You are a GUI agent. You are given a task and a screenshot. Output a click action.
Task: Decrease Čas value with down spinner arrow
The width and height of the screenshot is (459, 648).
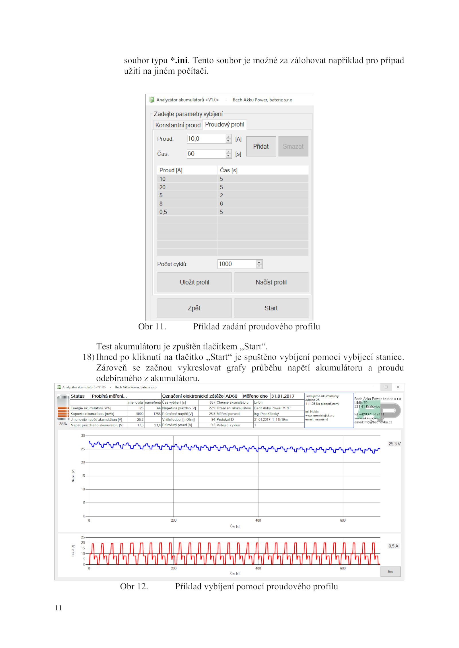tap(228, 156)
